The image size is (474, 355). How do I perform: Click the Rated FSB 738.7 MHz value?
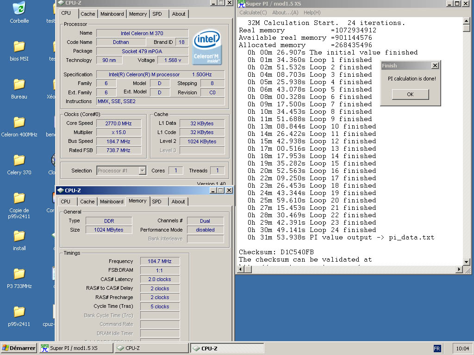click(x=119, y=150)
